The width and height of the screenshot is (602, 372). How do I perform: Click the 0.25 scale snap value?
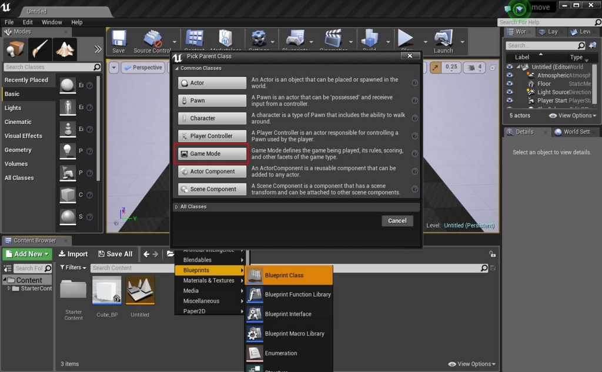(x=451, y=67)
